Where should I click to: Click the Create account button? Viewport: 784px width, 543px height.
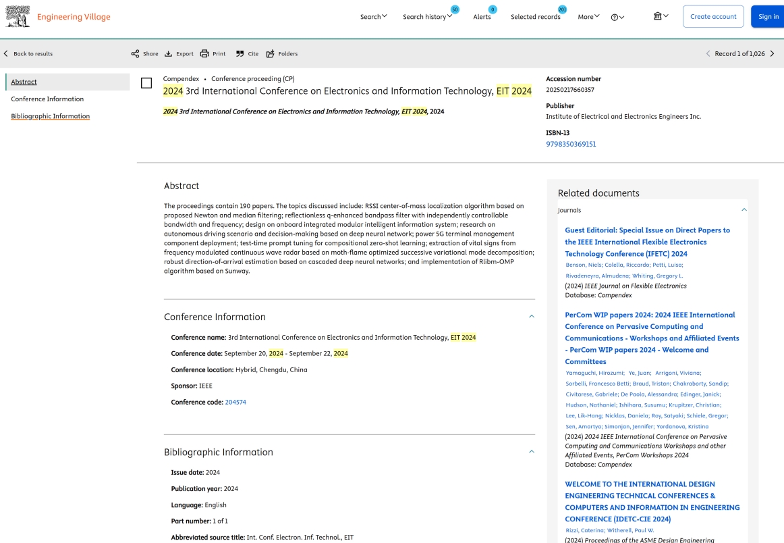(713, 16)
